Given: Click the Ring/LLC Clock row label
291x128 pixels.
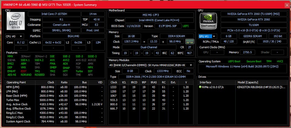Looking at the screenshot, I should 15,117.
